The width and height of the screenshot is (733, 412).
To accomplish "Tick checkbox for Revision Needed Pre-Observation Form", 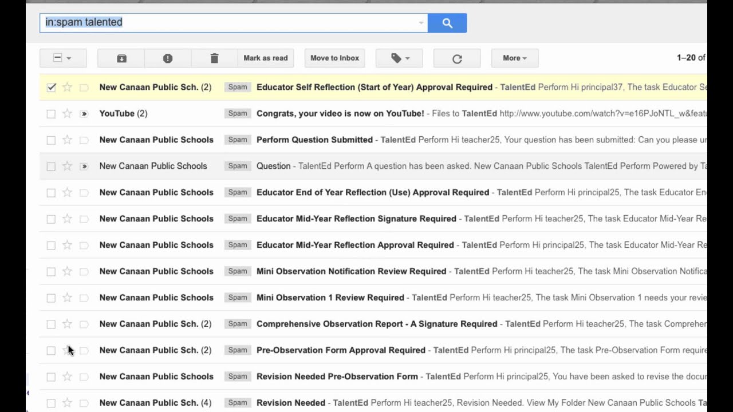I will pos(51,377).
